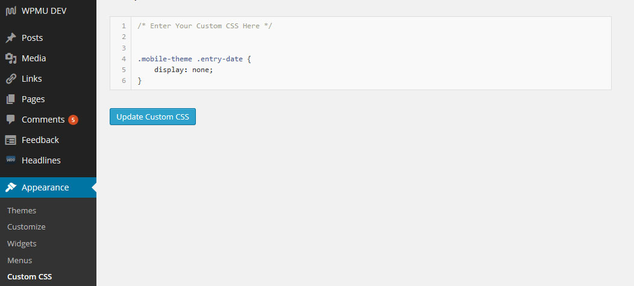634x286 pixels.
Task: Select the Widgets submenu link
Action: pyautogui.click(x=22, y=244)
